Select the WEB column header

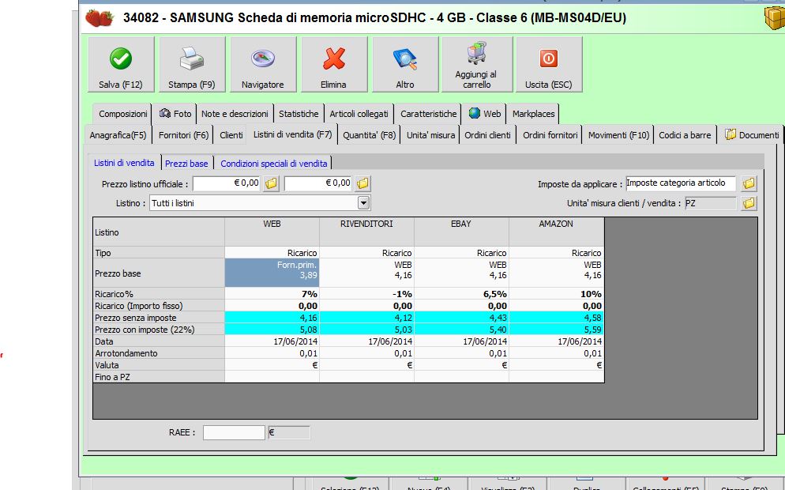272,232
